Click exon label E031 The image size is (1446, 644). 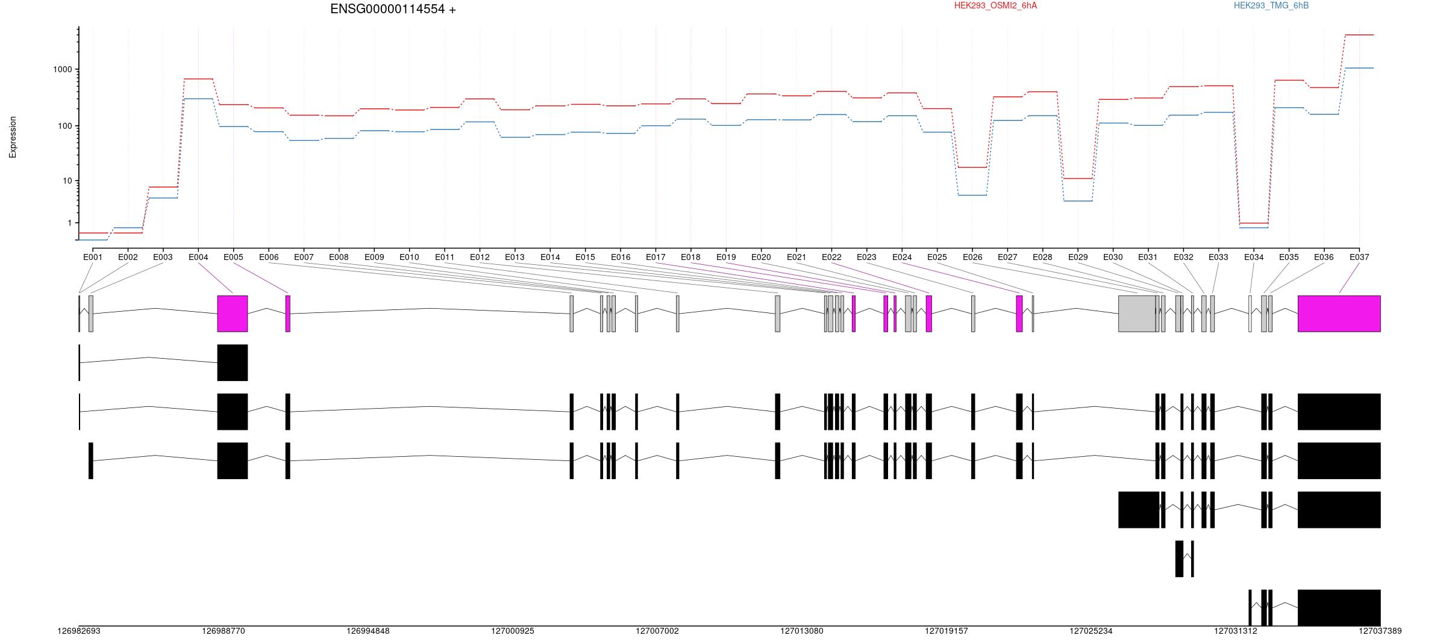coord(1148,257)
